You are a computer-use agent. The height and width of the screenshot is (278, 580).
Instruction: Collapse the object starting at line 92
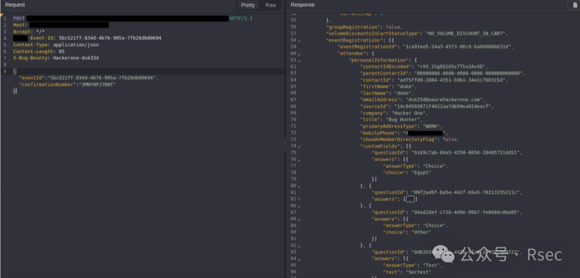click(299, 252)
